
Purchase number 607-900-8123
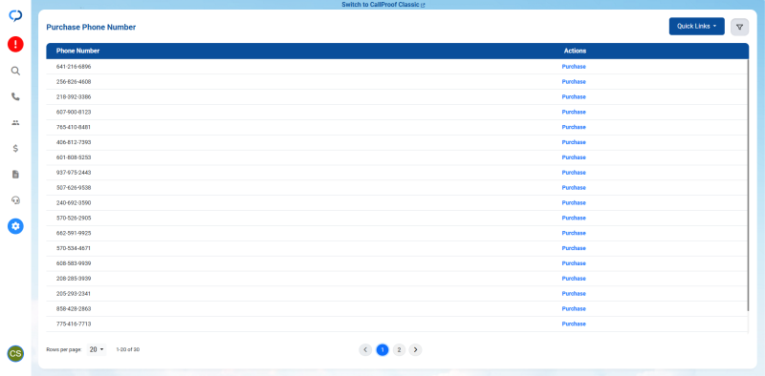click(574, 112)
